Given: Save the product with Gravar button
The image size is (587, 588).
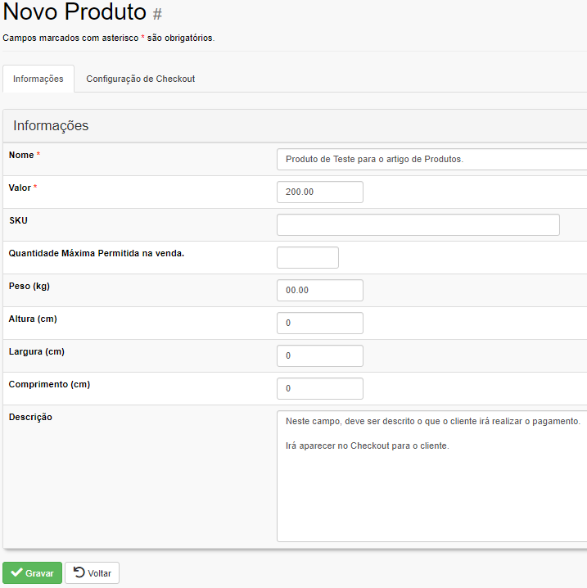Looking at the screenshot, I should 32,572.
